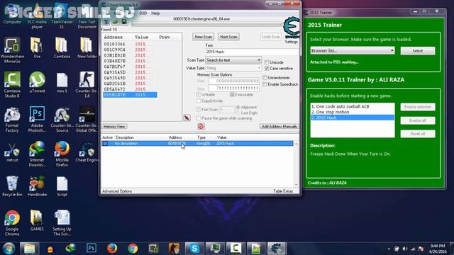Image resolution: width=454 pixels, height=255 pixels.
Task: Toggle the Executable checkbox
Action: (232, 94)
